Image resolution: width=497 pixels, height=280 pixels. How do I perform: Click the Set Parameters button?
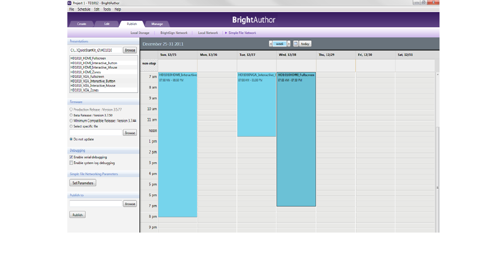[x=83, y=183]
